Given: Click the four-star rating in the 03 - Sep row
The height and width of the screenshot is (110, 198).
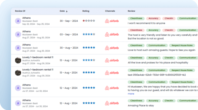Looking at the screenshot, I should tap(89, 34).
